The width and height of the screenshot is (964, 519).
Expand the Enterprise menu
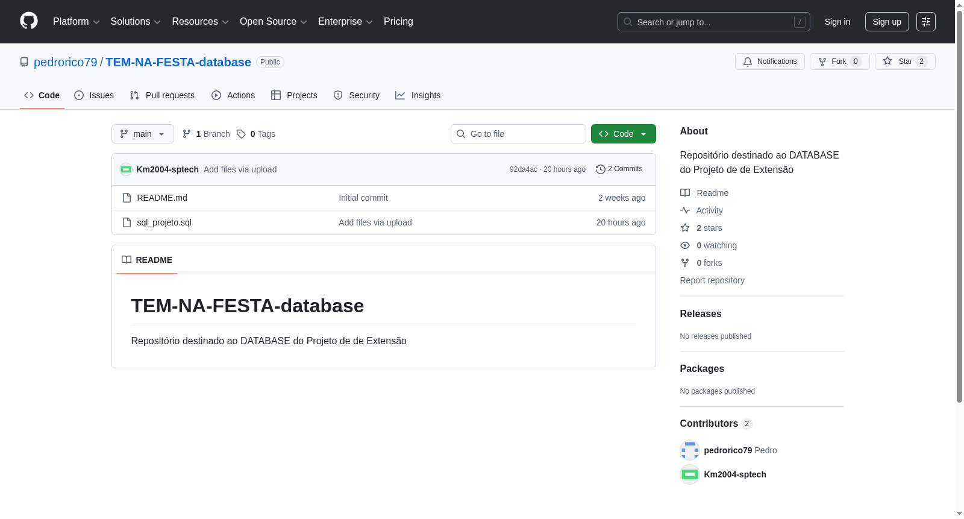tap(345, 22)
